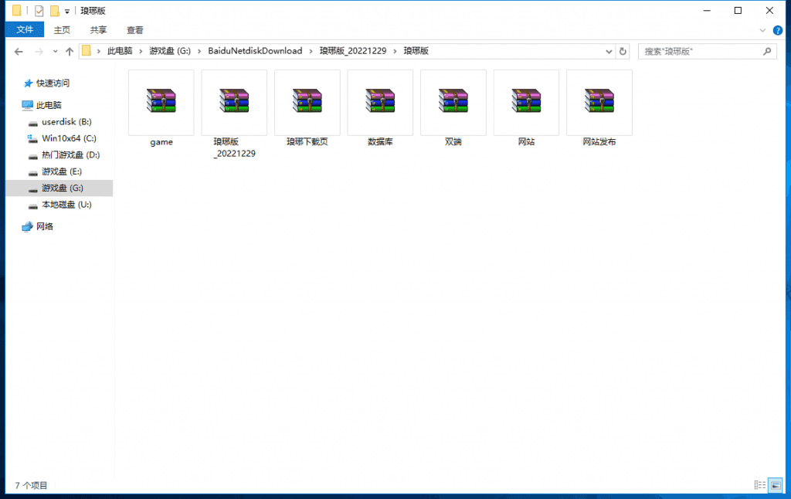The height and width of the screenshot is (499, 791).
Task: Open 网络 in the navigation pane
Action: pos(44,226)
